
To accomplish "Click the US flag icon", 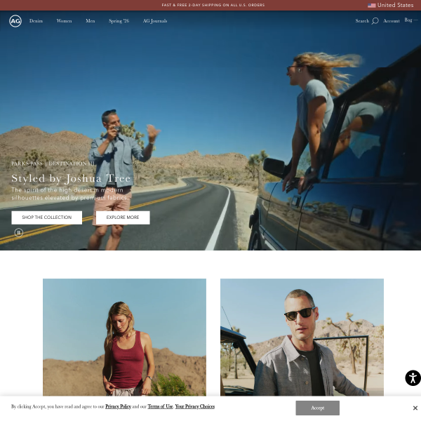I will point(372,6).
